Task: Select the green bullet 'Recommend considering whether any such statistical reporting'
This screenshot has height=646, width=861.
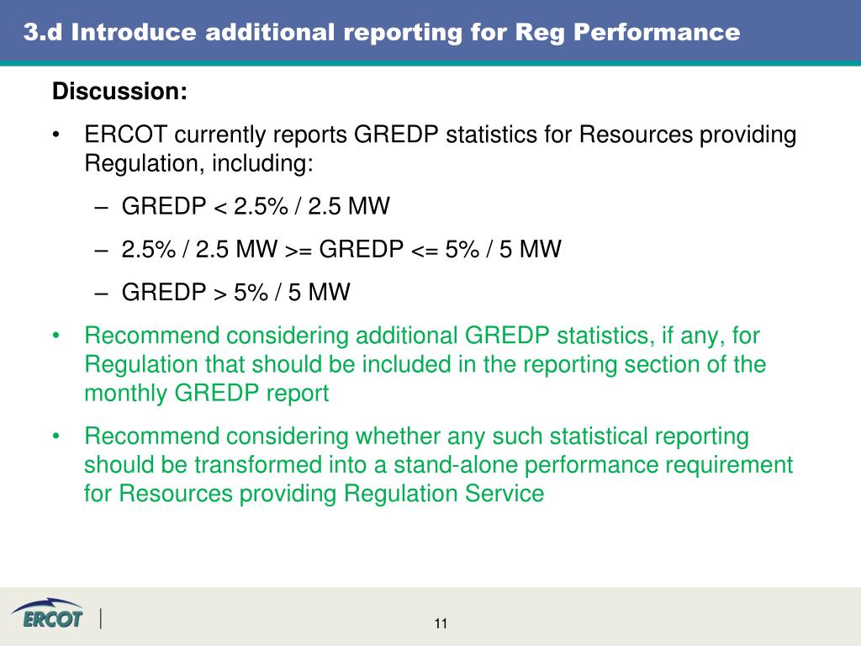Action: [x=438, y=464]
